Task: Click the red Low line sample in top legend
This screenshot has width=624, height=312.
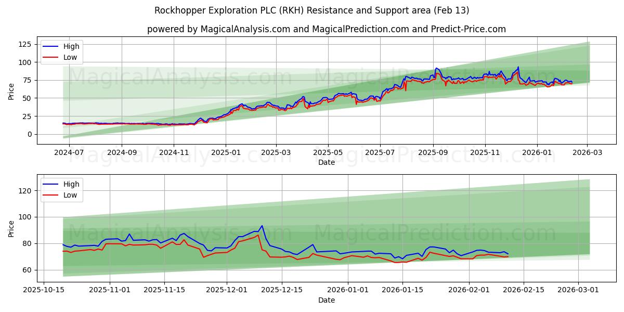Action: [51, 58]
